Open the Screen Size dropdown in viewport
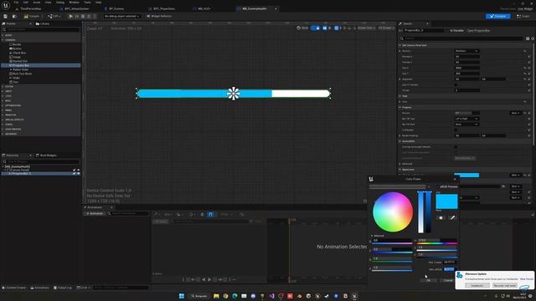 (366, 28)
